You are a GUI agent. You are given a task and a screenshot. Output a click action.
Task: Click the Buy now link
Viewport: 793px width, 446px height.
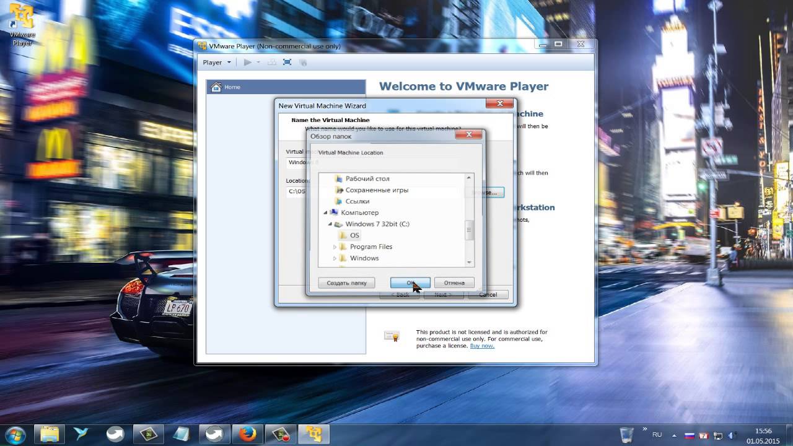pyautogui.click(x=482, y=346)
